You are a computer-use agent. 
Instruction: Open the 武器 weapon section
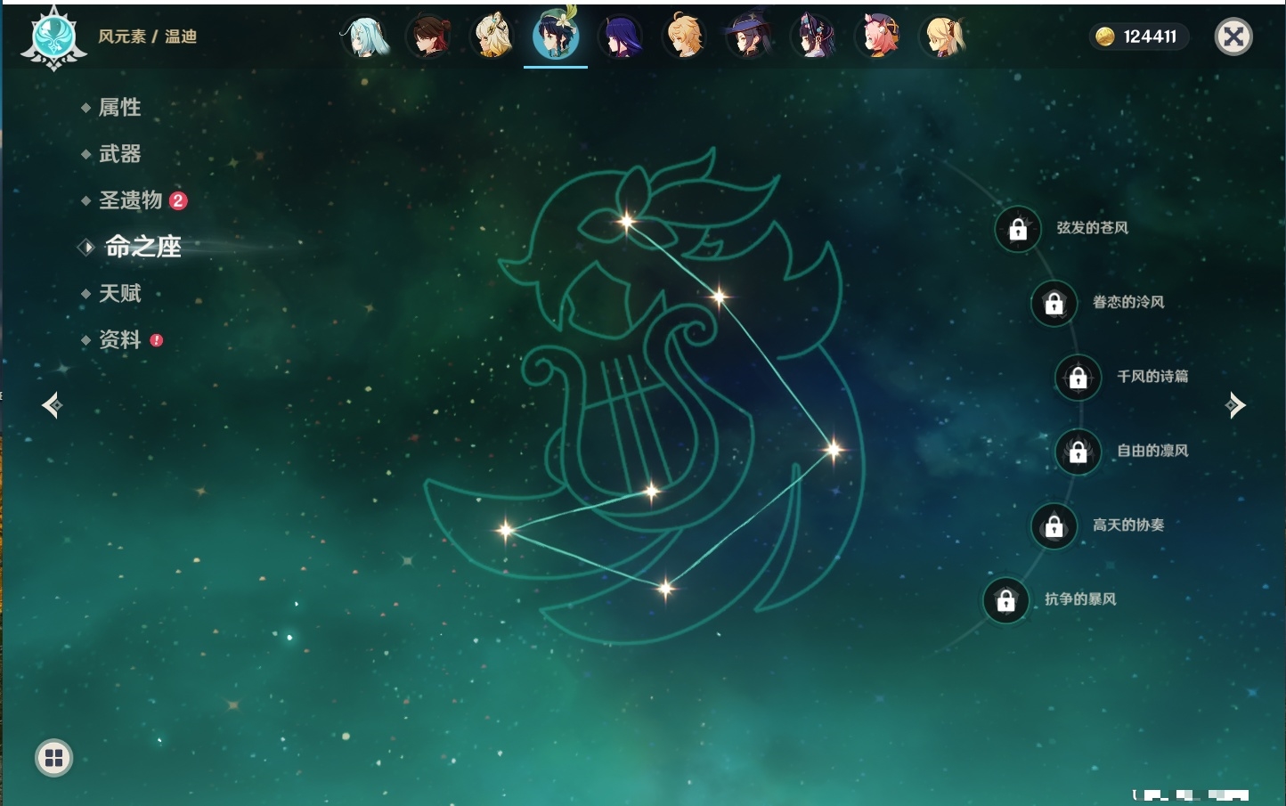click(x=119, y=154)
